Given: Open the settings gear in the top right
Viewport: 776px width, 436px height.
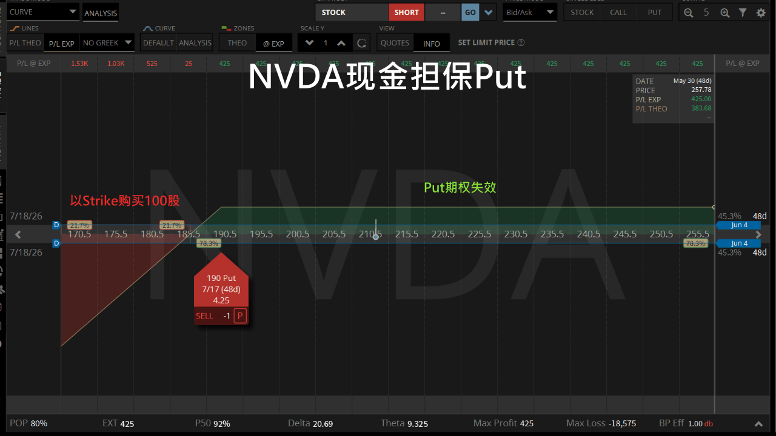Looking at the screenshot, I should coord(761,12).
